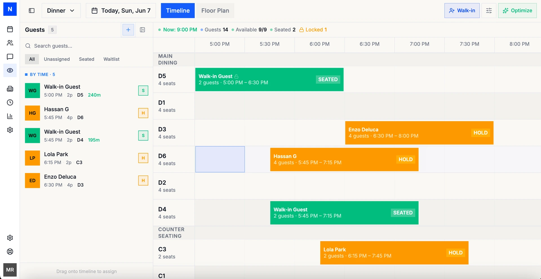Click the Now: 9:00 PM indicator
The height and width of the screenshot is (279, 541).
tap(178, 30)
